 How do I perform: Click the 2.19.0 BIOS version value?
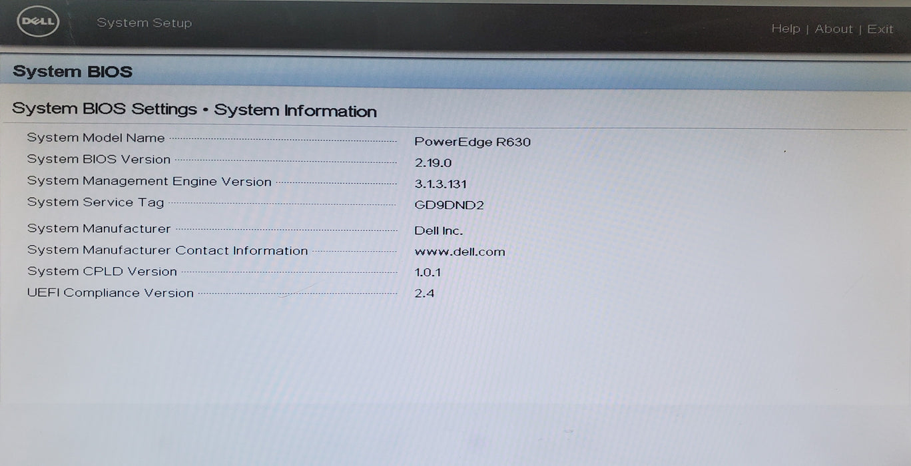434,162
